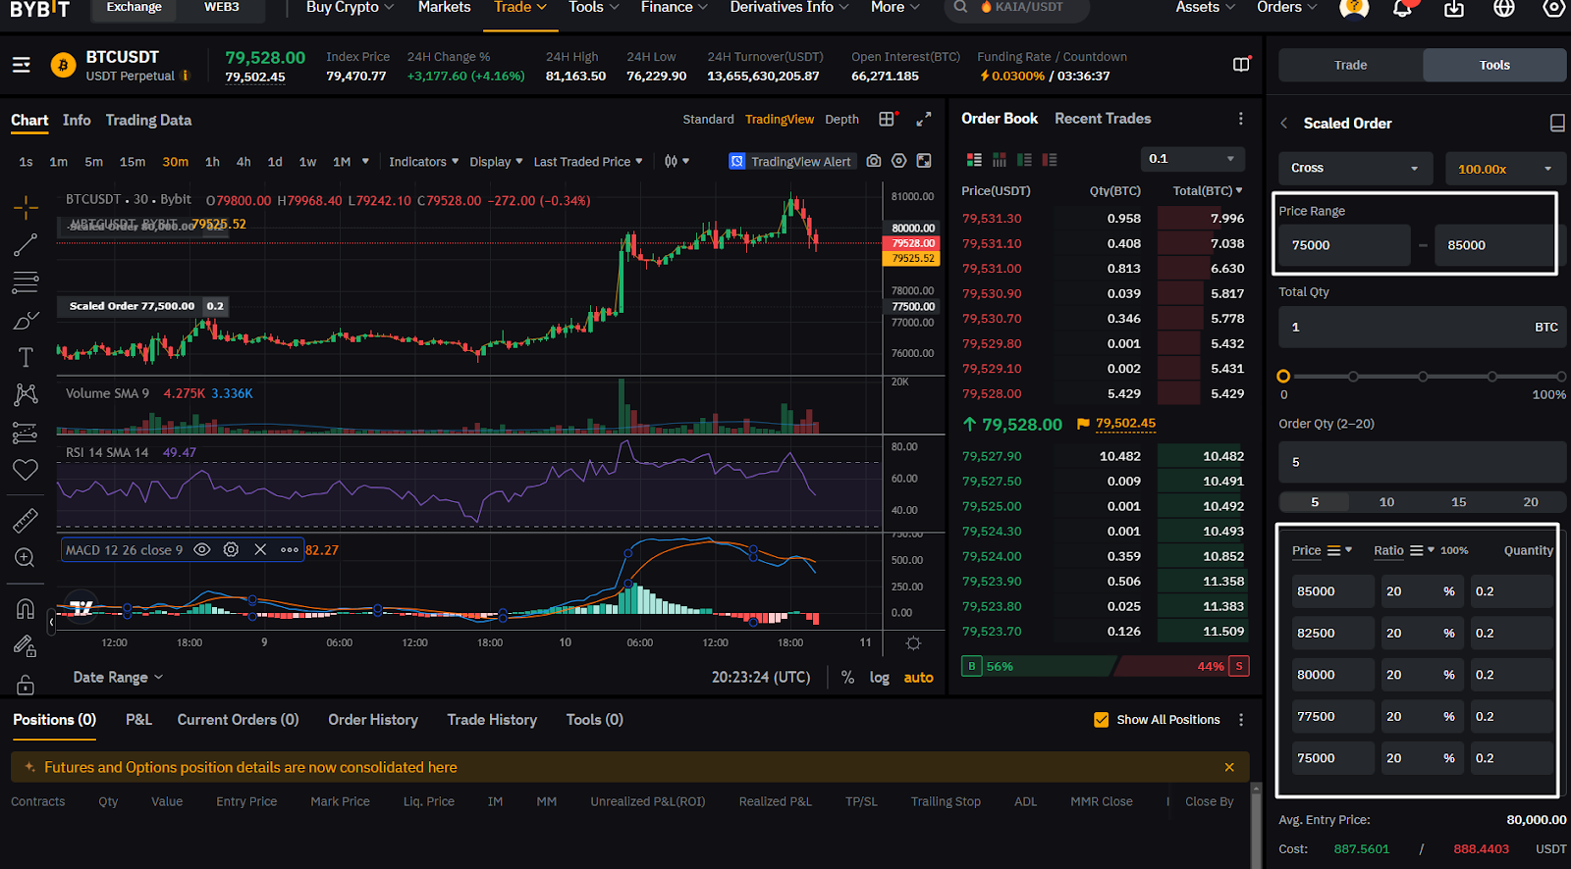The width and height of the screenshot is (1571, 869).
Task: Open MACD indicator settings gear
Action: (231, 550)
